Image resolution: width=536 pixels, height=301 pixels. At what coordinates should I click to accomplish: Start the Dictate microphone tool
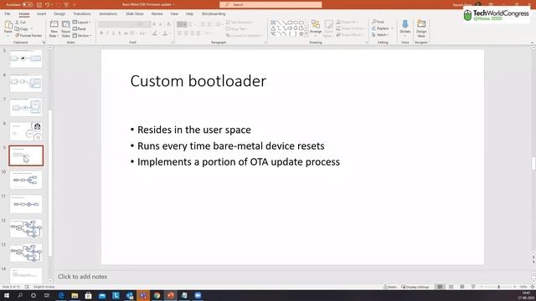tap(405, 28)
